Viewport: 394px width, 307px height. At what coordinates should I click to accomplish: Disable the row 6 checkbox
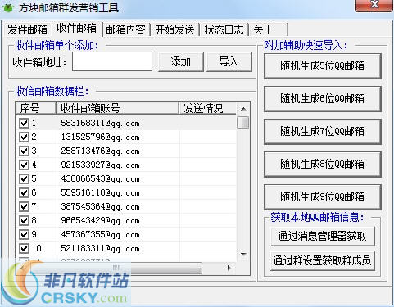[x=24, y=192]
